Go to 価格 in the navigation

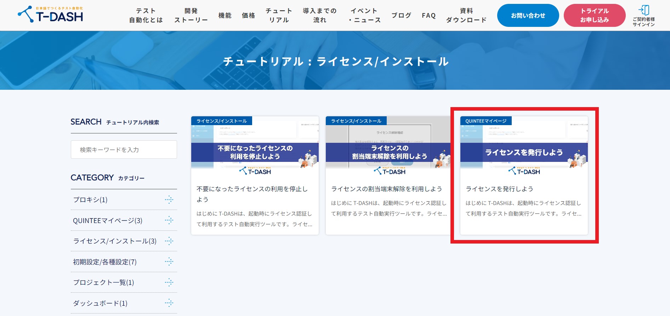[x=248, y=16]
